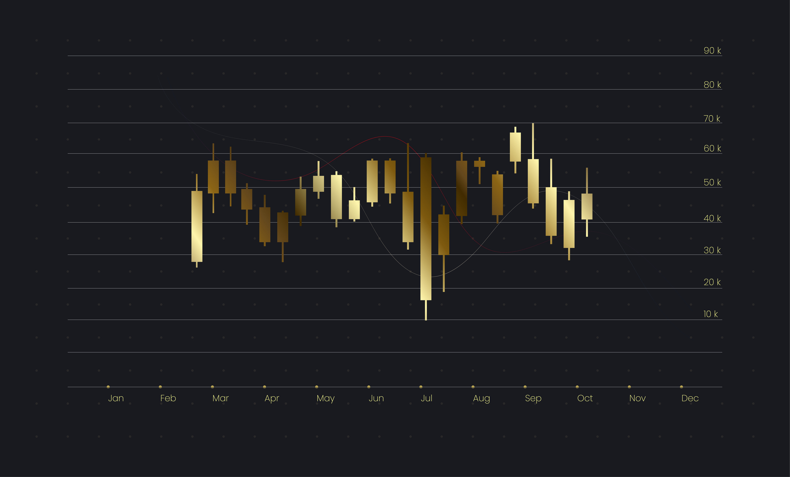
Task: Click the first large February candlestick
Action: pos(197,226)
